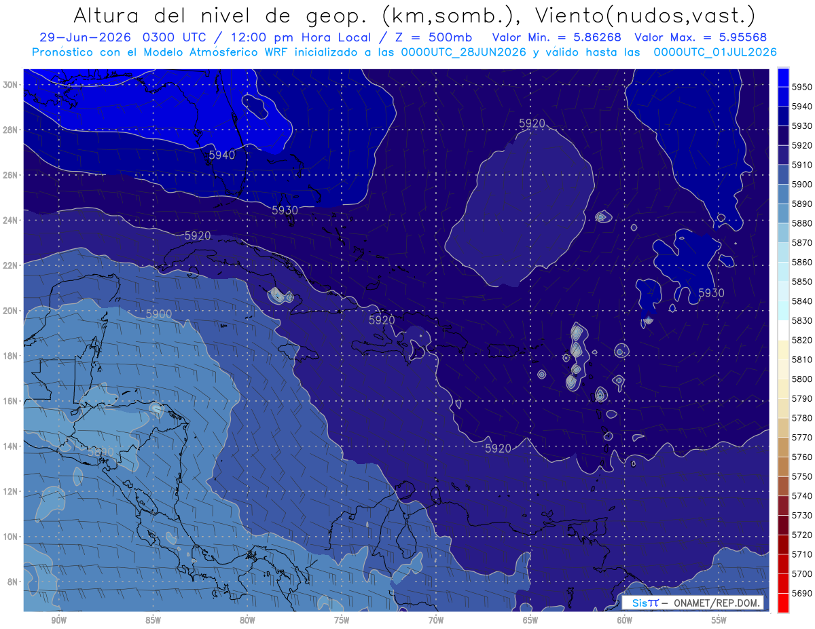The width and height of the screenshot is (815, 629).
Task: Click the '18N' latitude label
Action: tap(10, 356)
